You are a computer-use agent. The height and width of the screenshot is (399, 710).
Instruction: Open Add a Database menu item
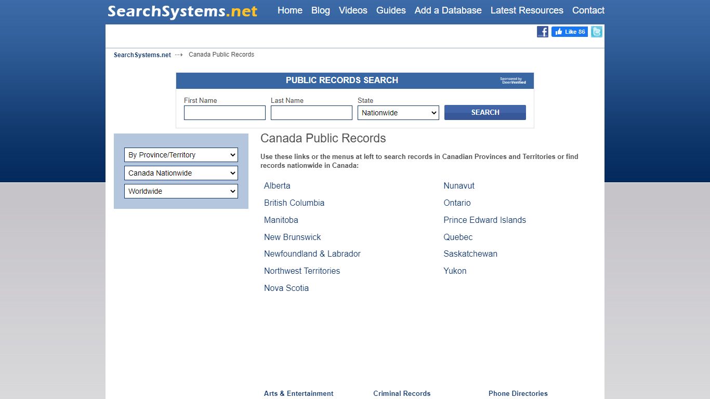coord(448,10)
